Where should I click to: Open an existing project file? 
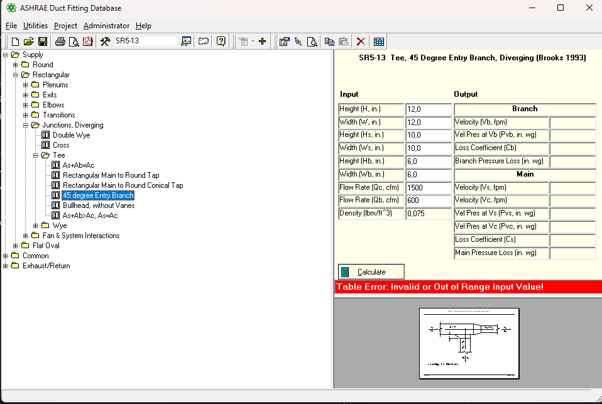(29, 41)
